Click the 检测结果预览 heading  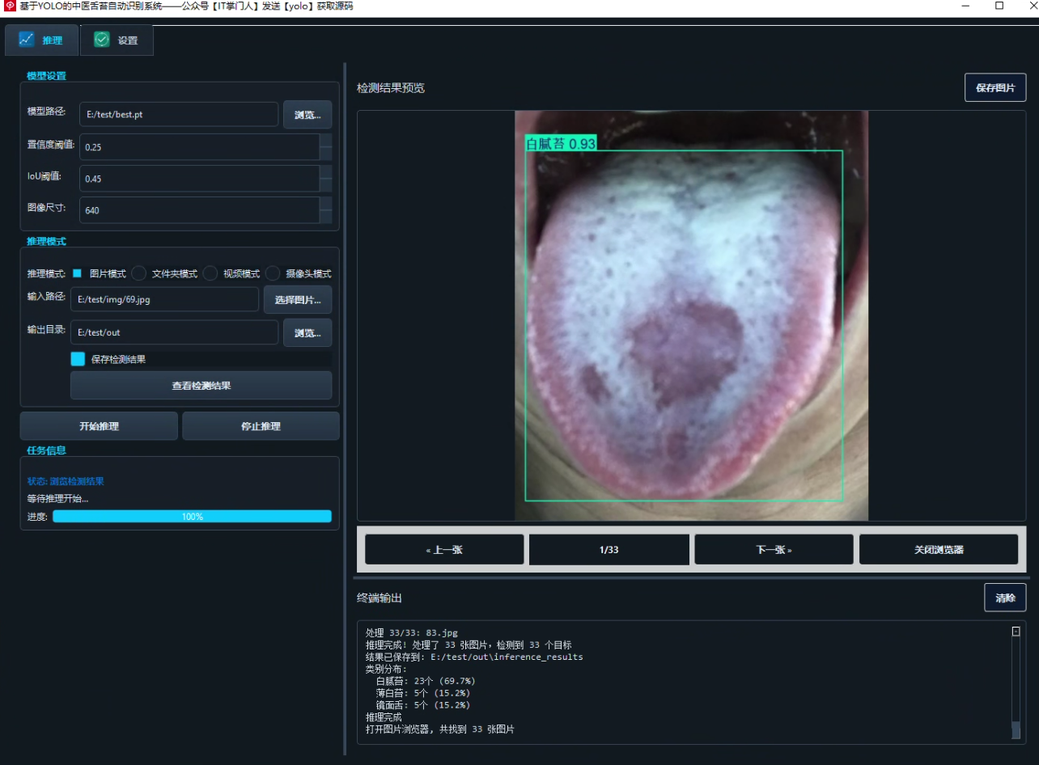pyautogui.click(x=391, y=88)
